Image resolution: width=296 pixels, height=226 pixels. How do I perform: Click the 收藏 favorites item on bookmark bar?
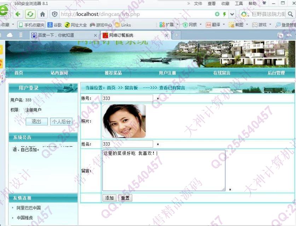pos(7,25)
